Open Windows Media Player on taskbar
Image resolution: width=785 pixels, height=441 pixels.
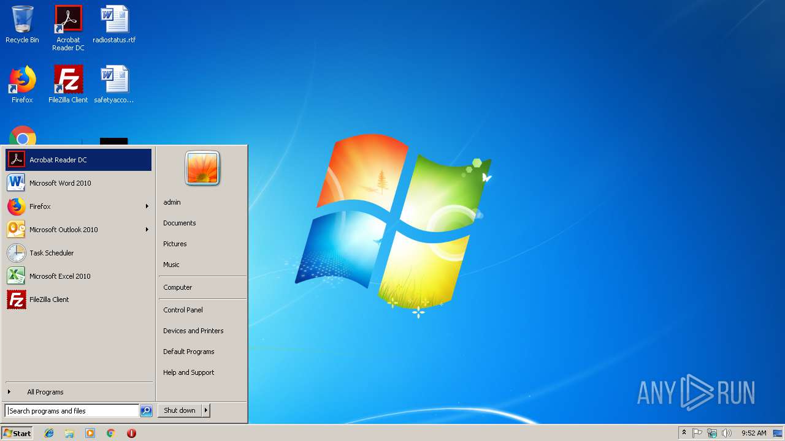[x=90, y=433]
